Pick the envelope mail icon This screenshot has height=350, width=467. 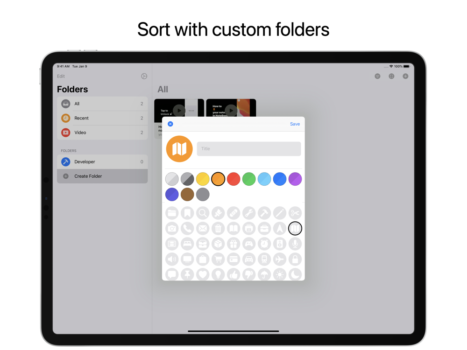(203, 229)
